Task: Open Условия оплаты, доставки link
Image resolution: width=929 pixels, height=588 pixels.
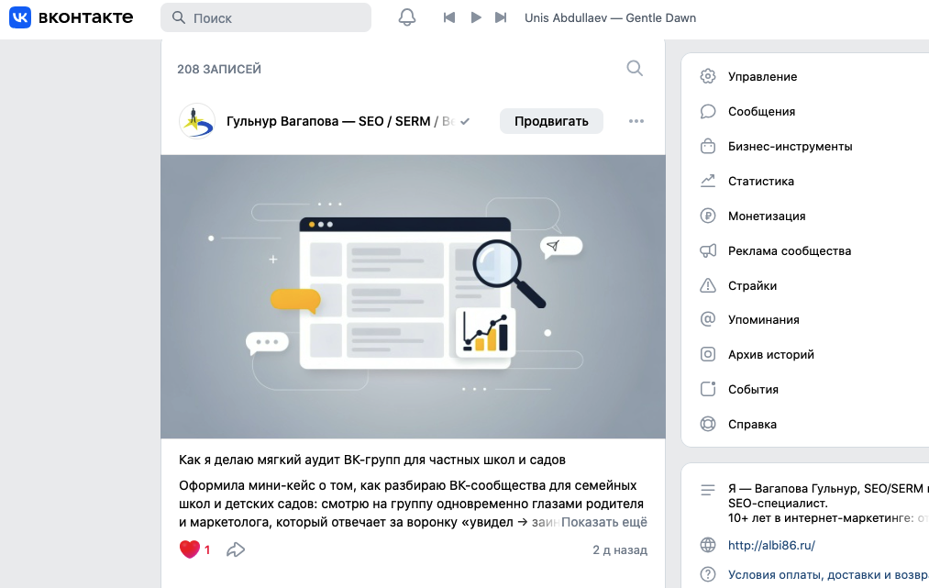Action: tap(828, 575)
